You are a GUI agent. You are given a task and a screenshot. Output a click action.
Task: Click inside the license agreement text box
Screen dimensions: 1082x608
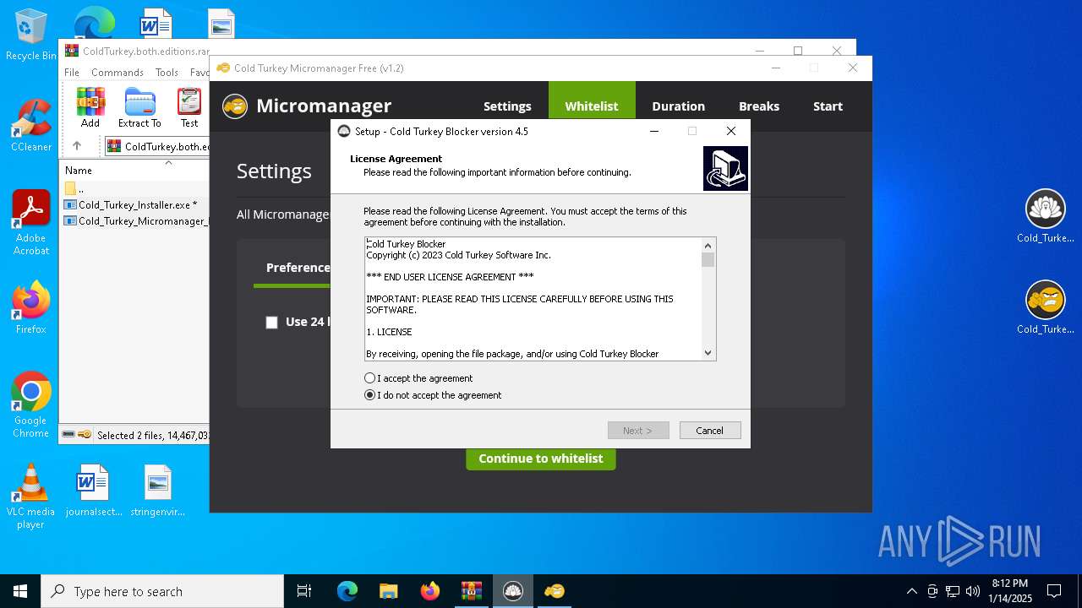[x=533, y=299]
